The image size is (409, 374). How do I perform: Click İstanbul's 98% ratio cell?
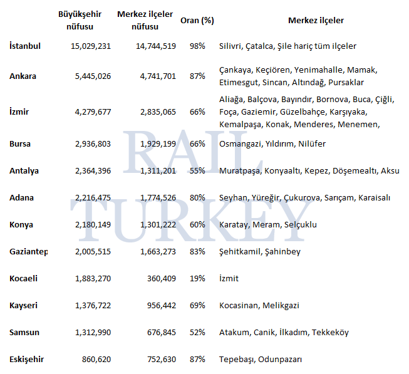[x=197, y=46]
